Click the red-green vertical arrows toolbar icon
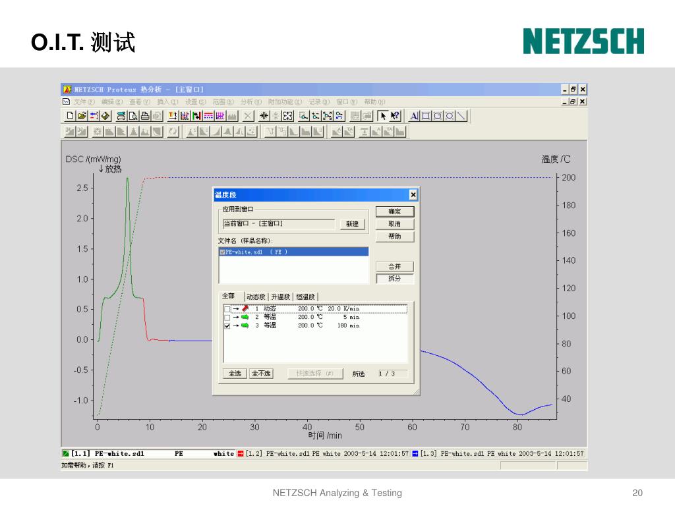 (196, 116)
